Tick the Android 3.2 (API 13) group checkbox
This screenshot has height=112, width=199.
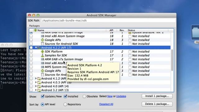click(x=31, y=90)
